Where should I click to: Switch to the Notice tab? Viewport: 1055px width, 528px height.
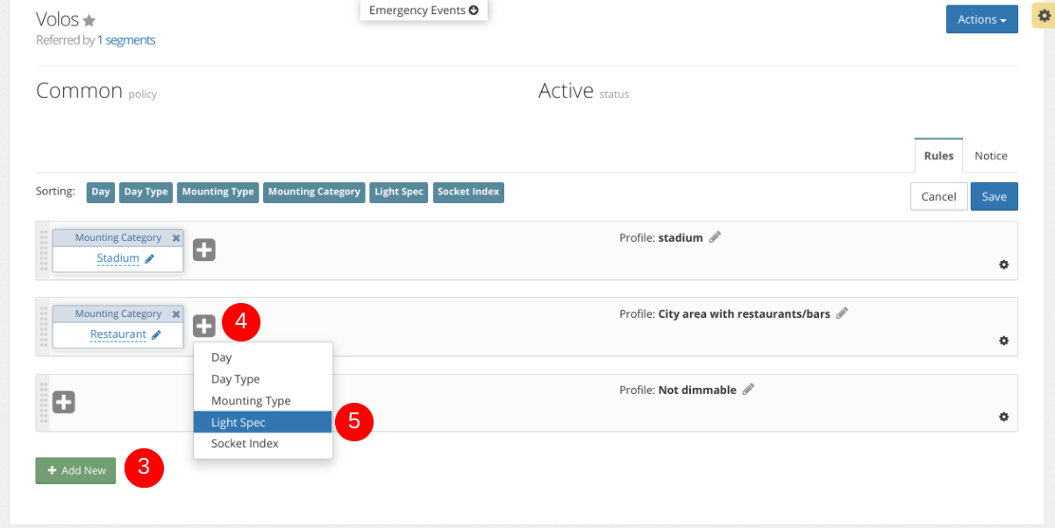pos(991,156)
